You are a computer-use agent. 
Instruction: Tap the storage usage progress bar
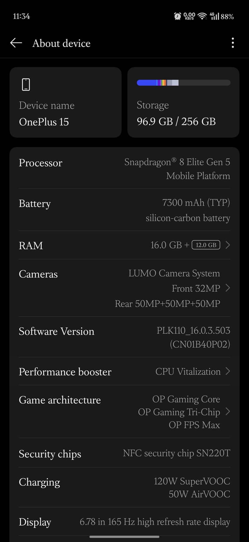coord(183,82)
